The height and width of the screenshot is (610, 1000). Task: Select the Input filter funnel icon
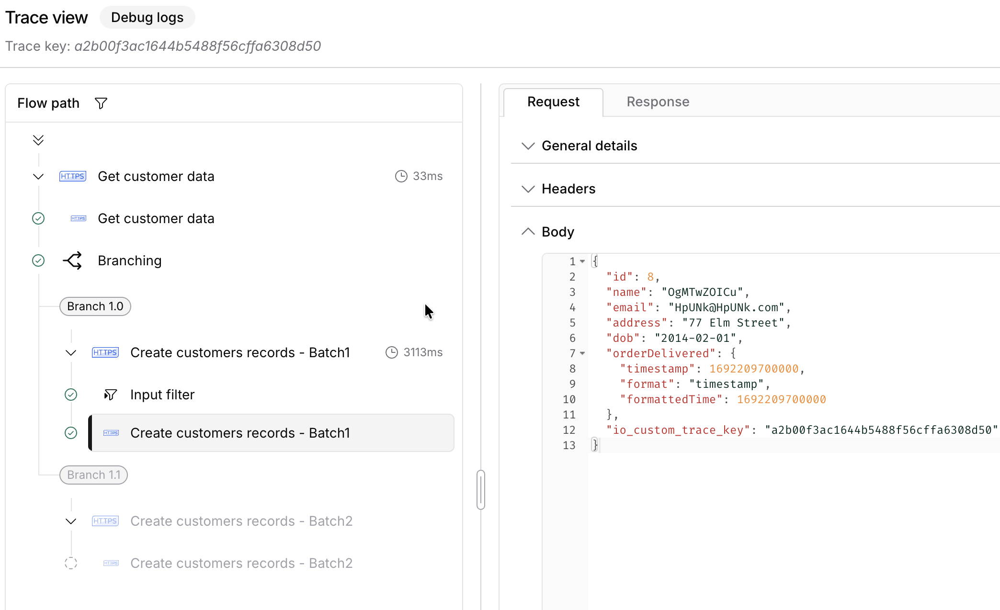(x=111, y=395)
